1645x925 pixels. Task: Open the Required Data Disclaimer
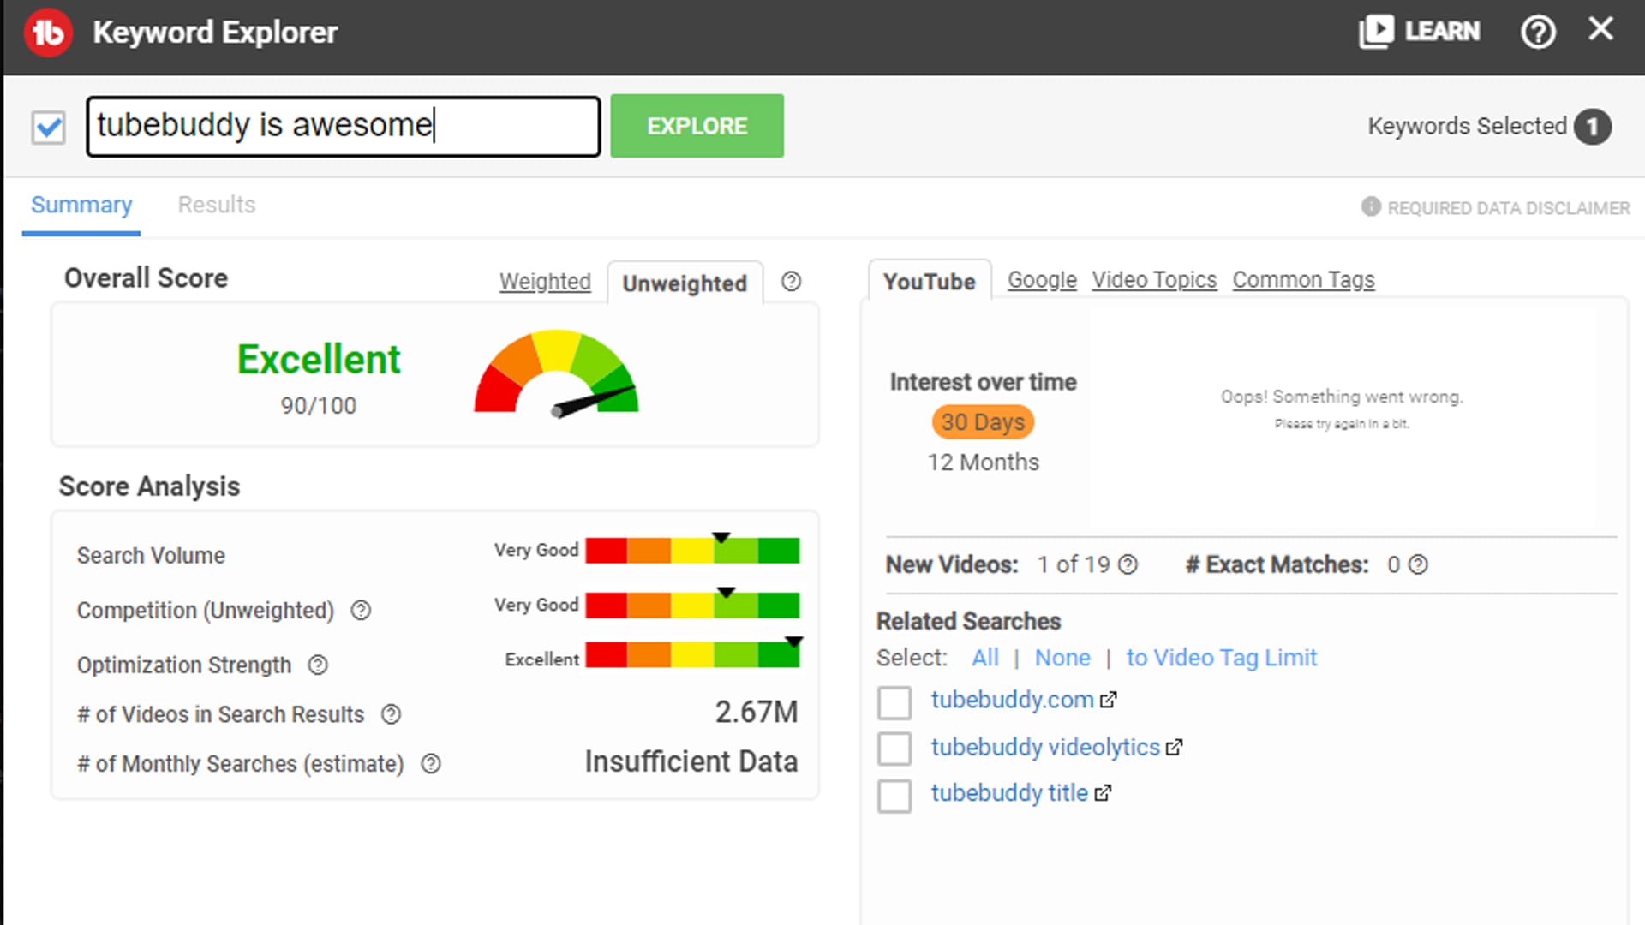[x=1508, y=208]
